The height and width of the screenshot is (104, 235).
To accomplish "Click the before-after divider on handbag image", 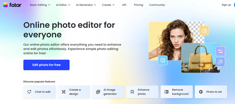I will coord(201,58).
